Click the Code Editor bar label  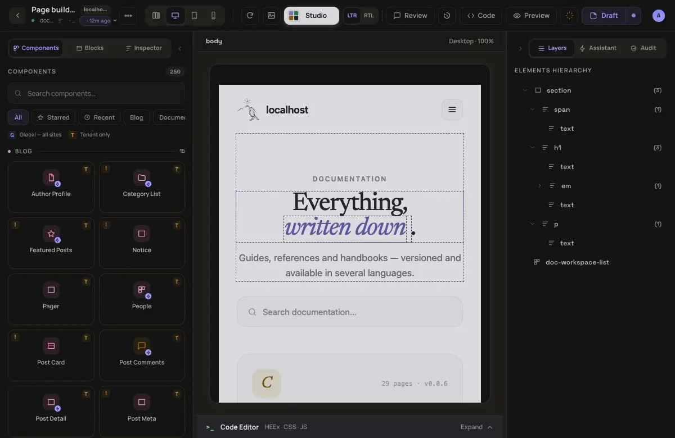(x=240, y=427)
